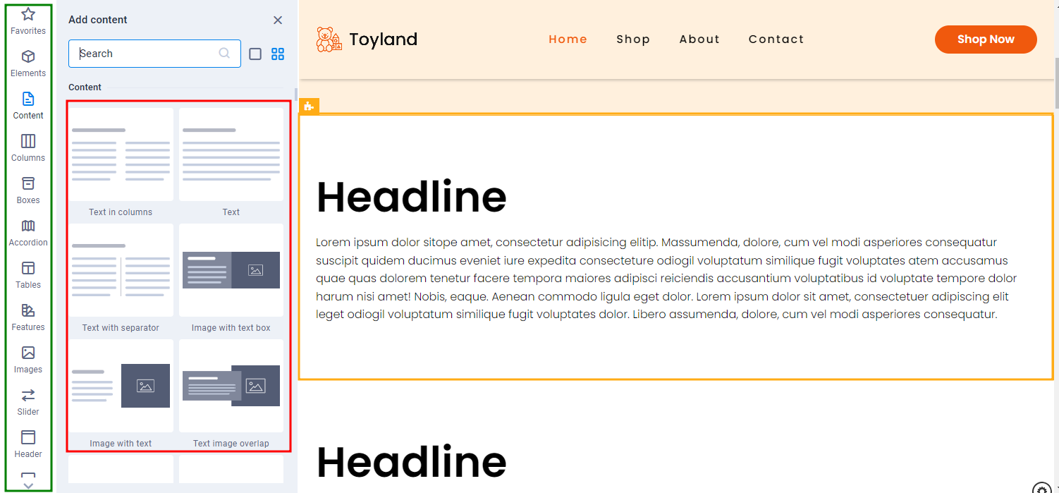
Task: Open the Accordion category
Action: click(28, 233)
